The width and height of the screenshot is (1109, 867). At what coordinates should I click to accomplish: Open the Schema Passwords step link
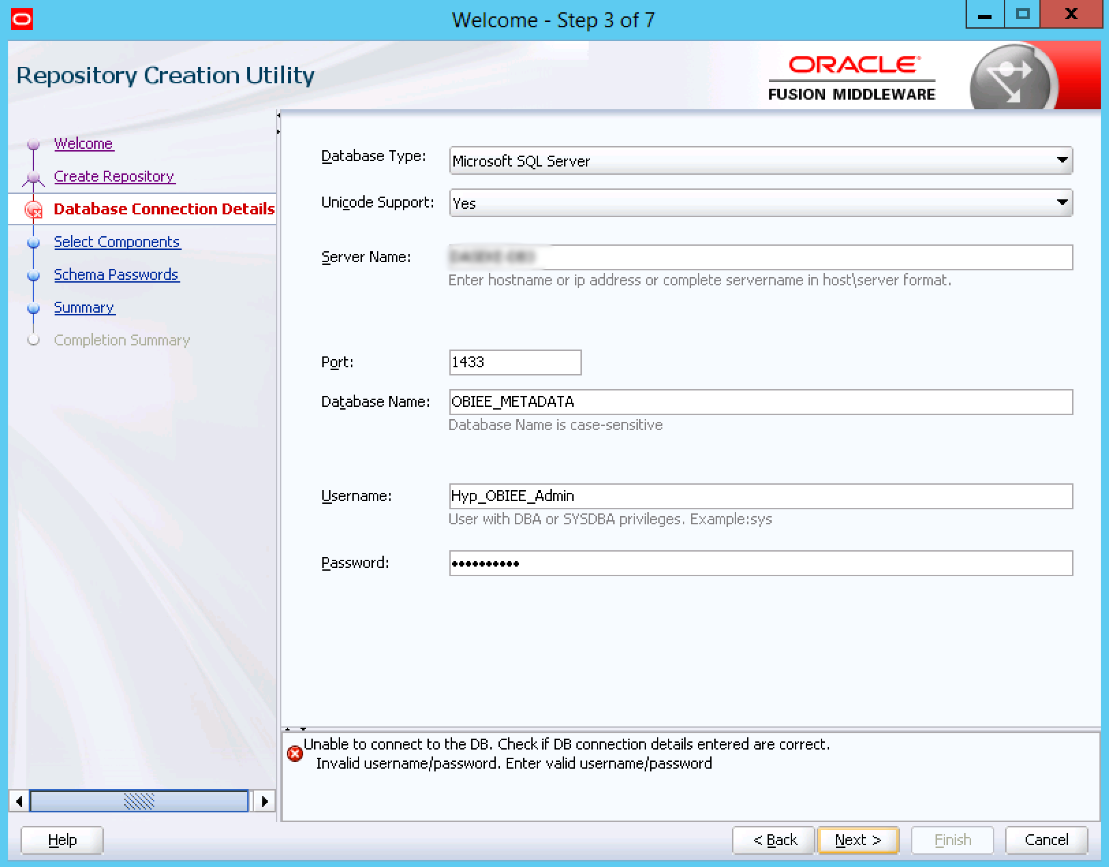click(x=116, y=274)
